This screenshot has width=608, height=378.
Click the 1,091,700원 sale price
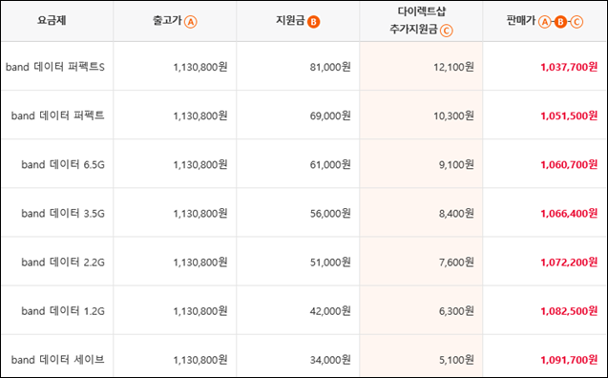569,360
